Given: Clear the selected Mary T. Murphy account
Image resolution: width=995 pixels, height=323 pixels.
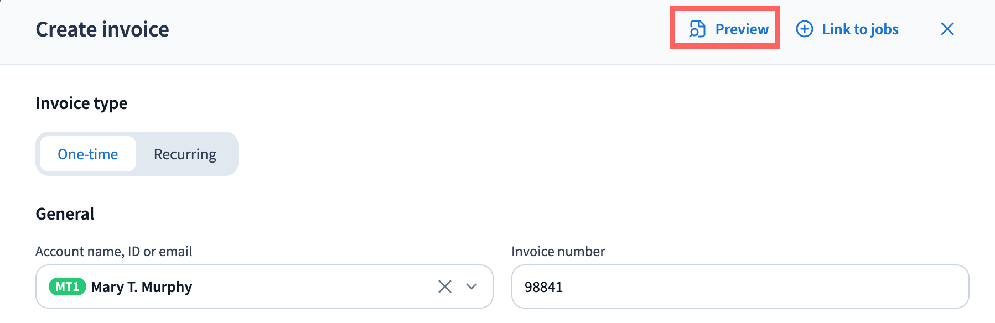Looking at the screenshot, I should click(x=445, y=286).
